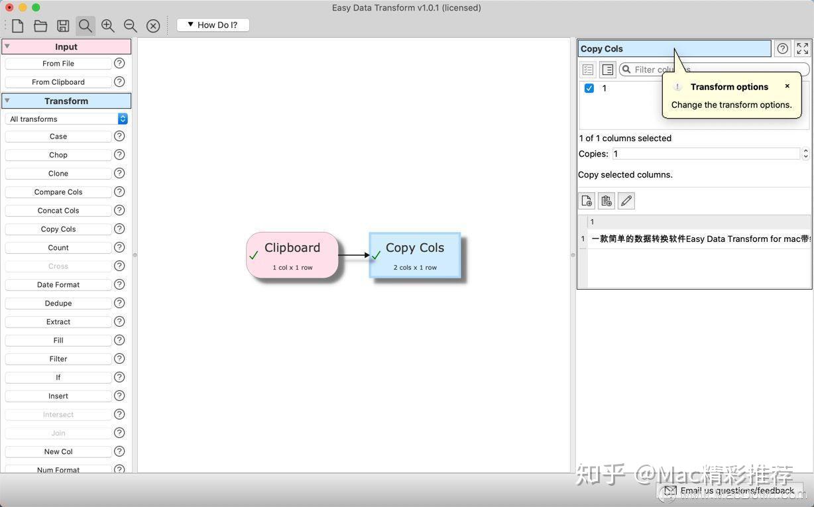Collapse the Transform section
This screenshot has width=814, height=507.
7,101
